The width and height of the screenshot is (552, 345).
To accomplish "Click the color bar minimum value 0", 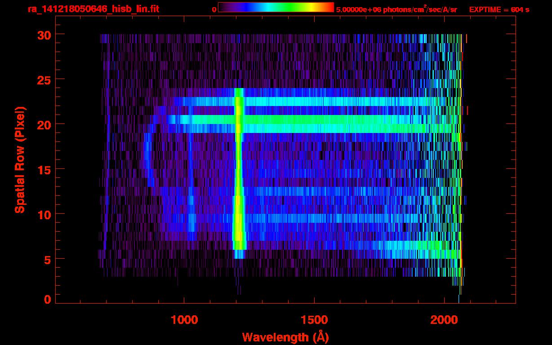I will [214, 9].
